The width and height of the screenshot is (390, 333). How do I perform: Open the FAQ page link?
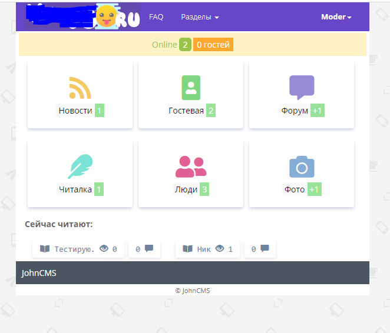tap(156, 17)
